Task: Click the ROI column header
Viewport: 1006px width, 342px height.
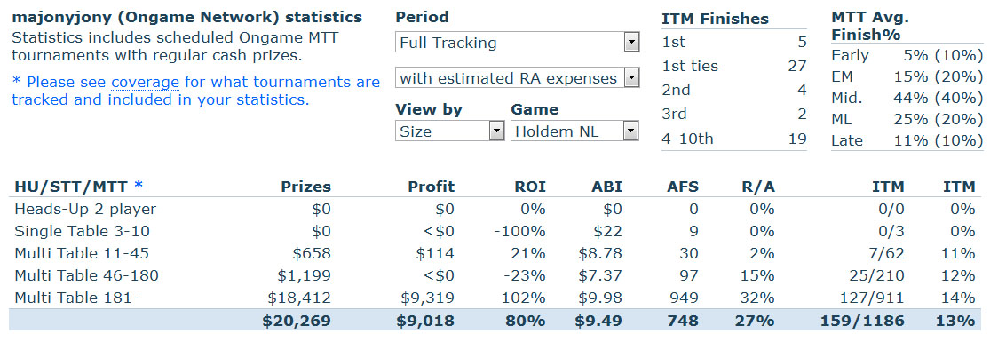Action: (530, 187)
